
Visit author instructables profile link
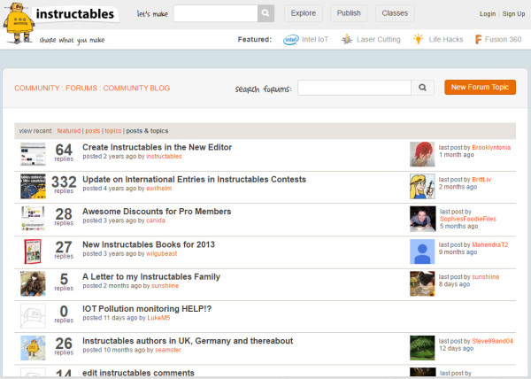[x=164, y=156]
